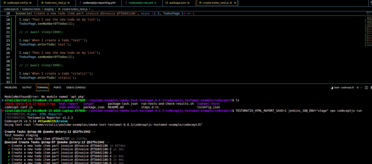This screenshot has height=164, width=372.
Task: Click the JS icon on create-todos_test.js tab
Action: (200, 3)
